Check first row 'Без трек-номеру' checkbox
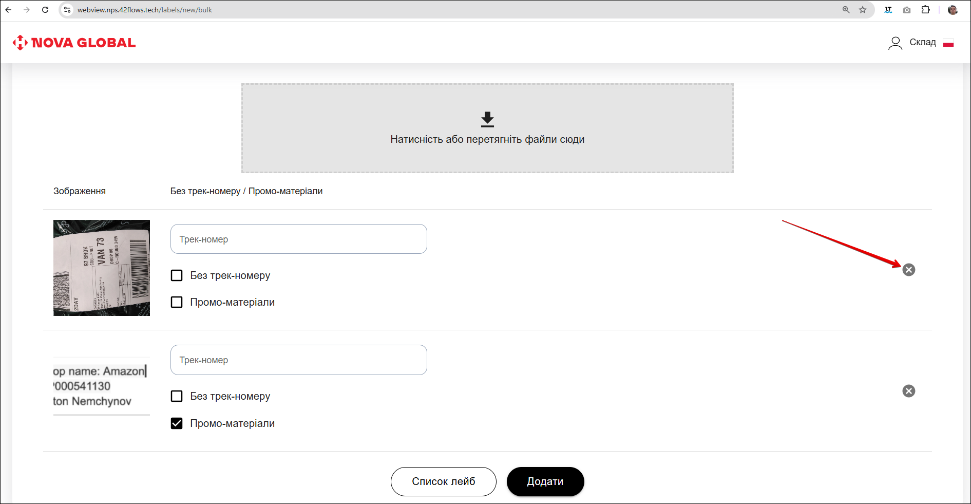This screenshot has height=504, width=971. [177, 275]
